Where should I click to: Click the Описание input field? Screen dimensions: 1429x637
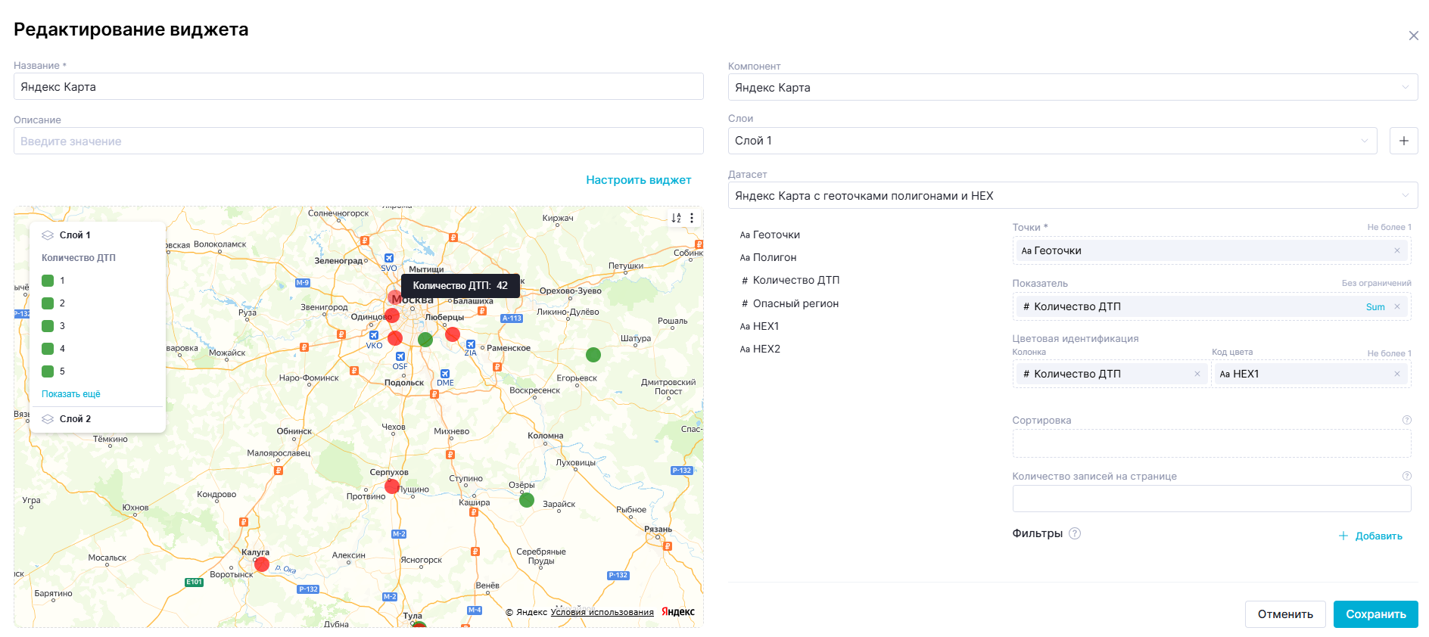[358, 141]
